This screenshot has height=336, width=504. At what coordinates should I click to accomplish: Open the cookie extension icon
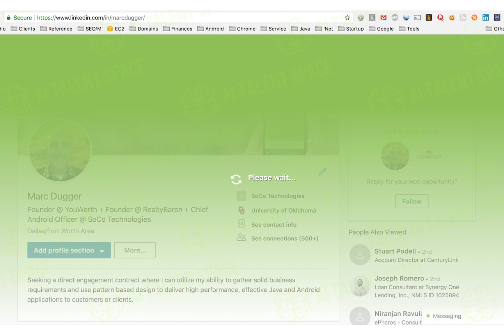[x=452, y=17]
